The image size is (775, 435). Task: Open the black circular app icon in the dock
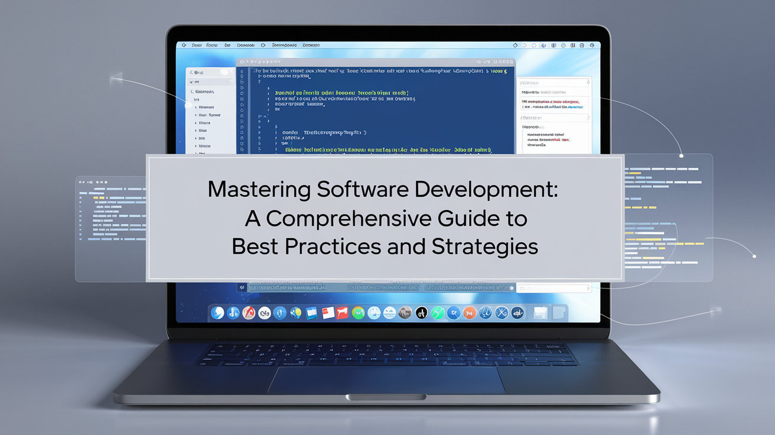[x=421, y=313]
